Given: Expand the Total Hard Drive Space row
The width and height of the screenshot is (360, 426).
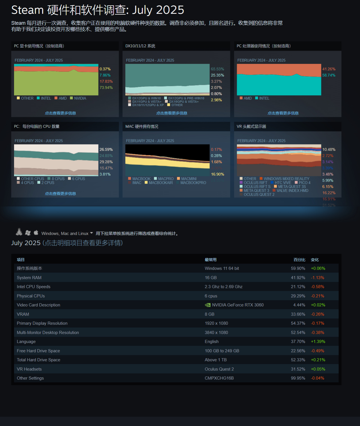Looking at the screenshot, I should [176, 360].
